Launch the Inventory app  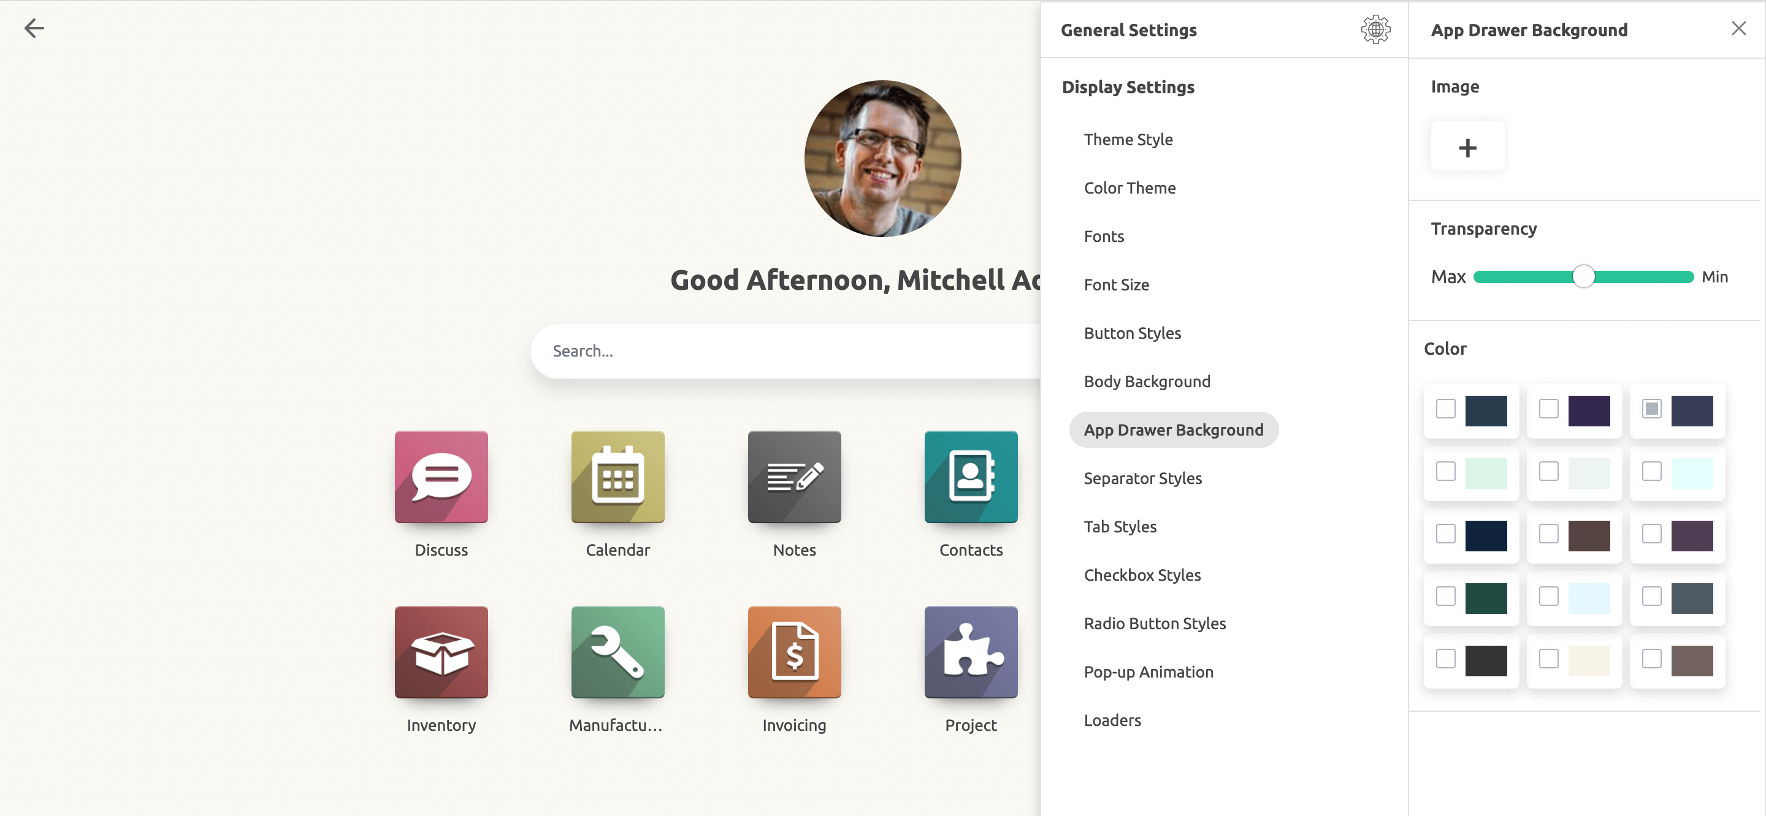441,652
